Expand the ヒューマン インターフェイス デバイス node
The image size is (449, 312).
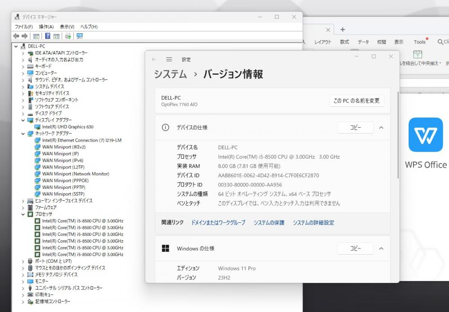coord(23,201)
